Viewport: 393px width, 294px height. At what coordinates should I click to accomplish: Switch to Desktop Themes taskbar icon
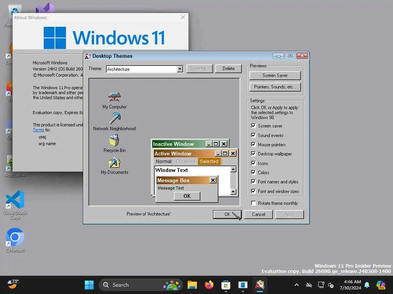tap(260, 285)
